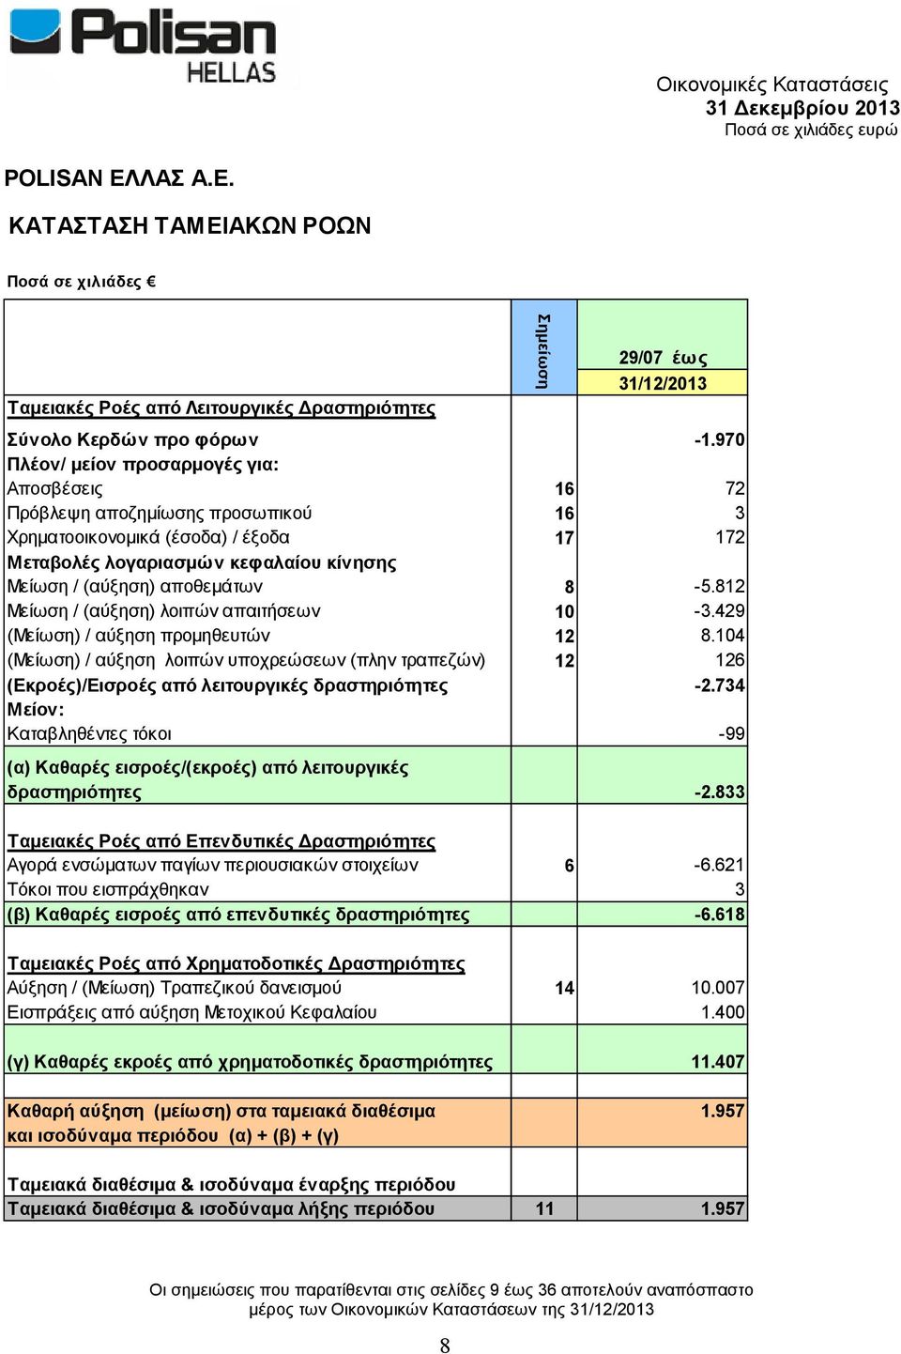Click the note number '10'
901x1354 pixels.
point(564,611)
